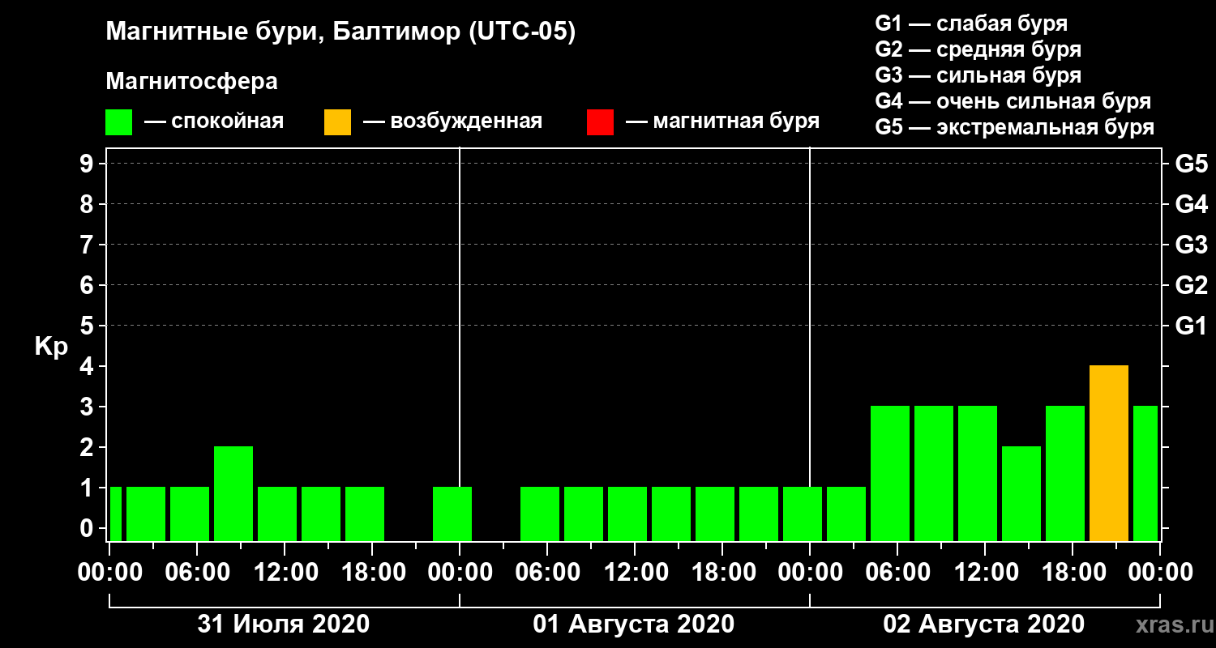Click the red 'магнитная буря' legend swatch
The image size is (1216, 648).
600,122
